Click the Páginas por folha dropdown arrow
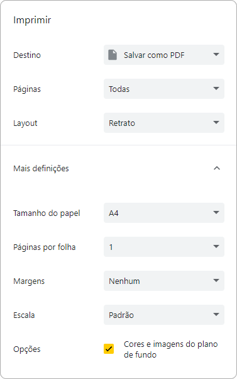237x379 pixels. pyautogui.click(x=216, y=247)
